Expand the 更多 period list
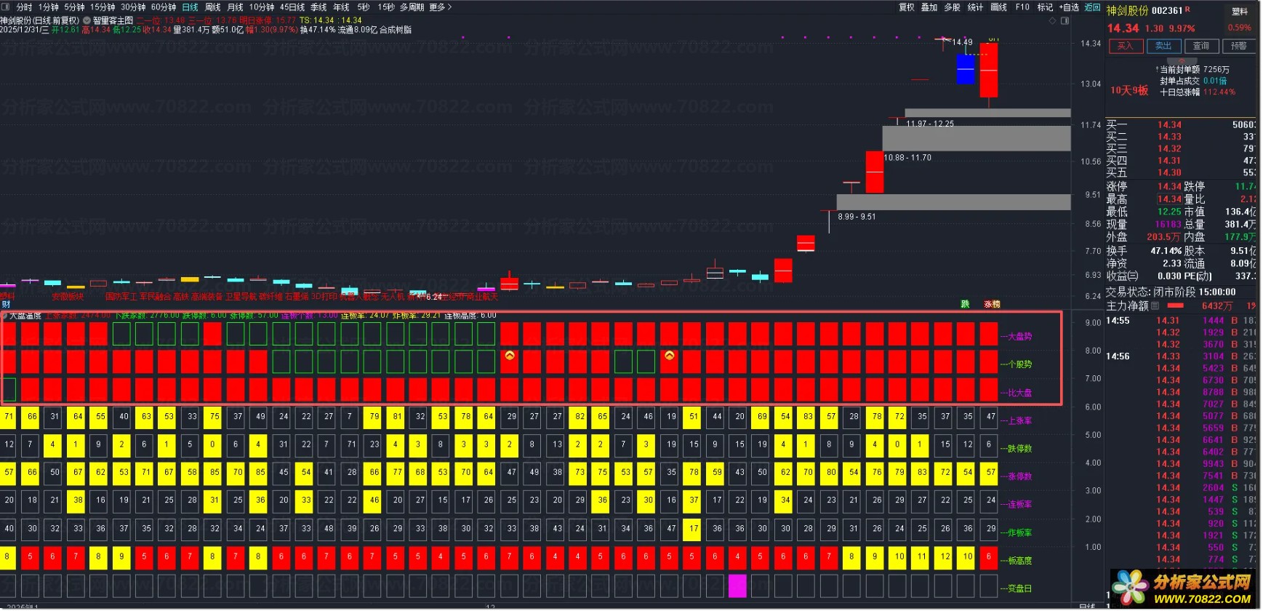The image size is (1263, 611). (x=441, y=7)
